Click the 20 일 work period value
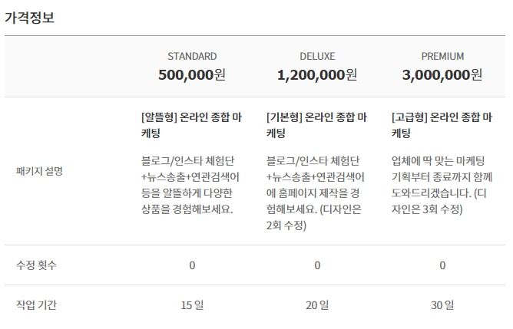 [317, 305]
